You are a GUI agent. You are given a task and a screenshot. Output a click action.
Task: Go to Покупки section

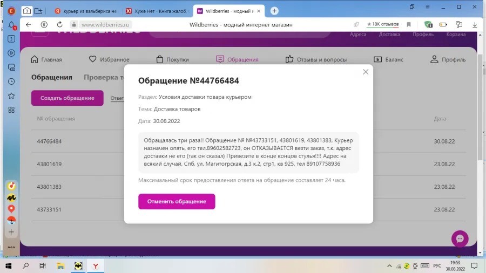(x=172, y=59)
